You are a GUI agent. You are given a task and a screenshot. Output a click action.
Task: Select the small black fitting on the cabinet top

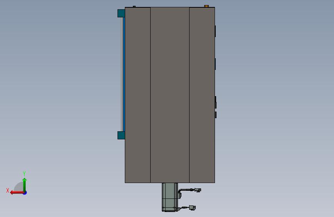tap(134, 7)
